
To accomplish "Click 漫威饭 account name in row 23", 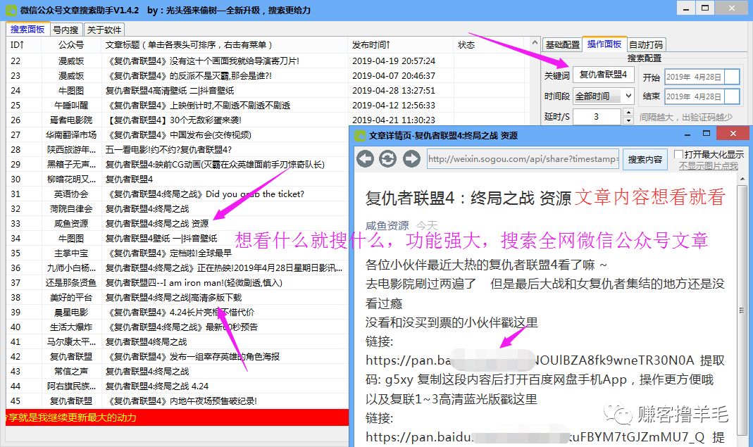I will 71,76.
